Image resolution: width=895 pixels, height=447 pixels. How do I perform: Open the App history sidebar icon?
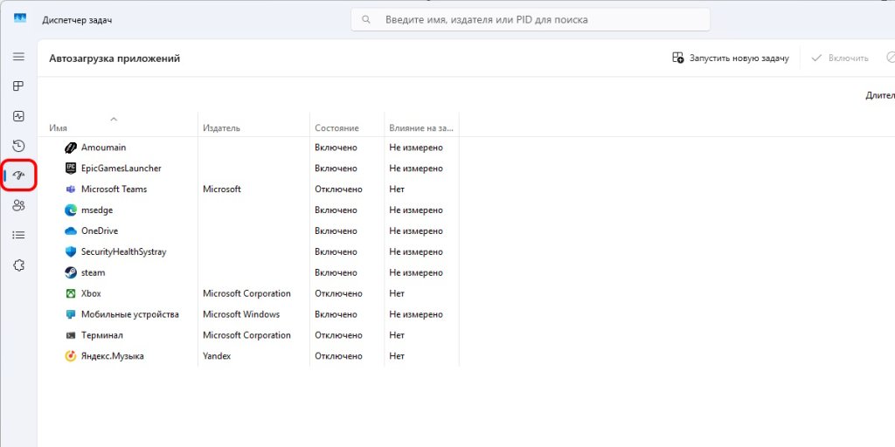19,146
